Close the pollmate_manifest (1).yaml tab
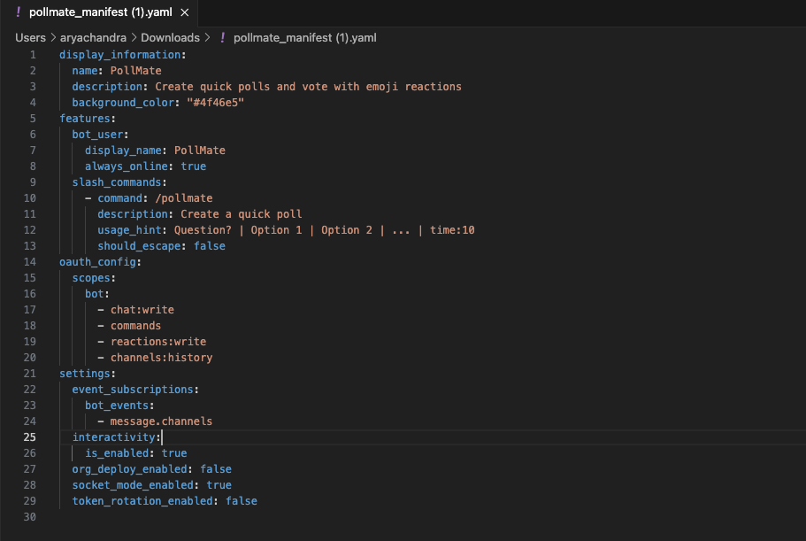 [x=185, y=12]
